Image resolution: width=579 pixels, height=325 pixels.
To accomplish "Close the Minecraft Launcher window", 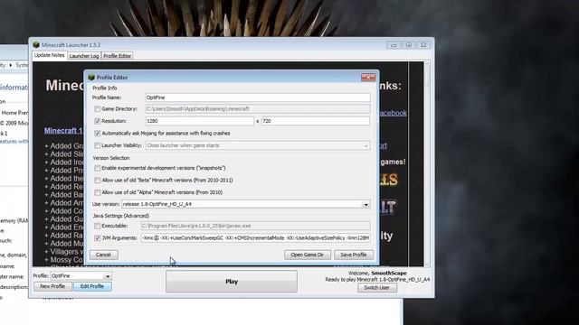I will (423, 45).
